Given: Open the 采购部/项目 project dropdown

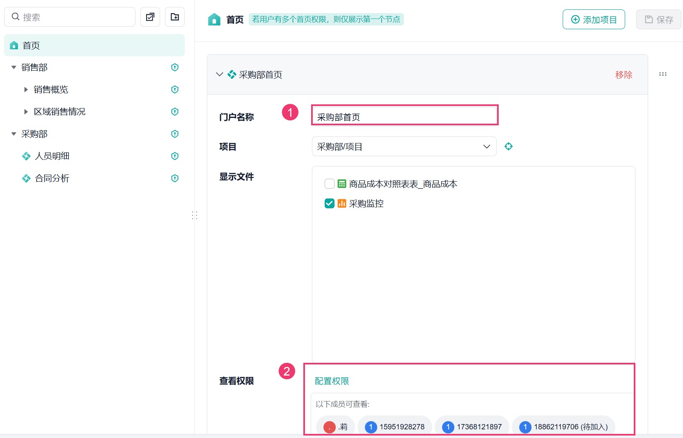Looking at the screenshot, I should (x=404, y=146).
